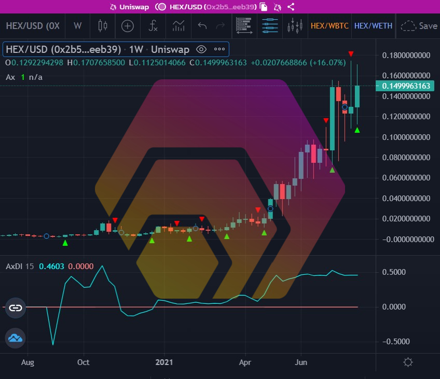Click the Oct label on the time axis
440x379 pixels.
pos(84,362)
